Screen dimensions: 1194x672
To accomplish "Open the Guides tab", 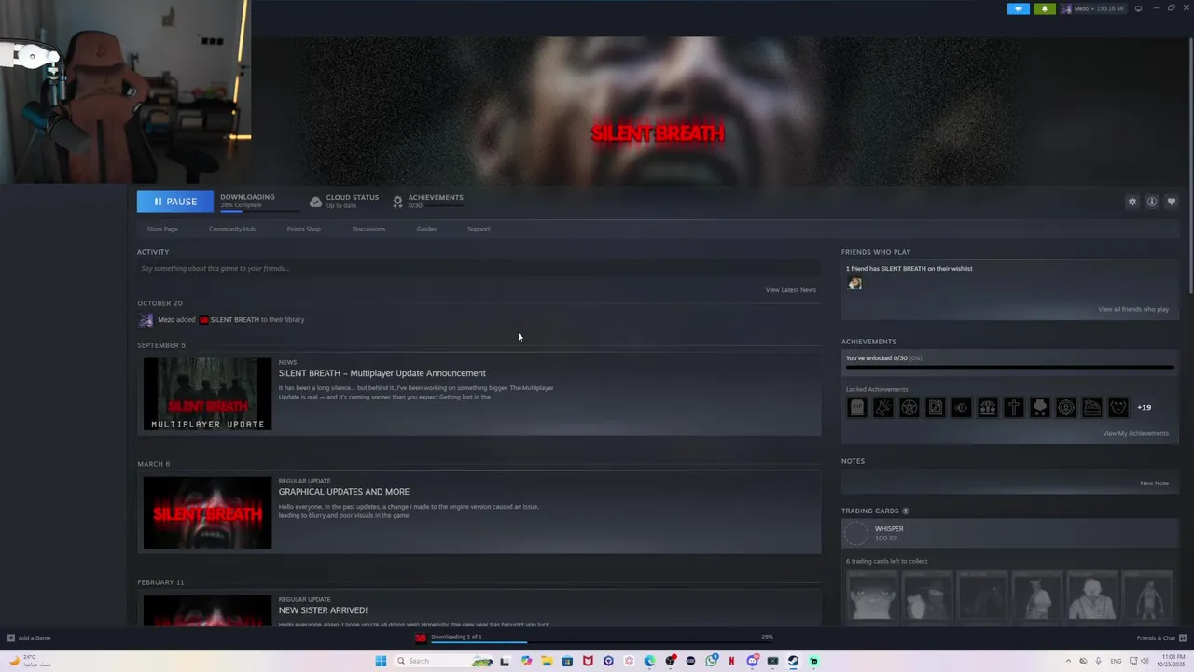I will coord(426,229).
